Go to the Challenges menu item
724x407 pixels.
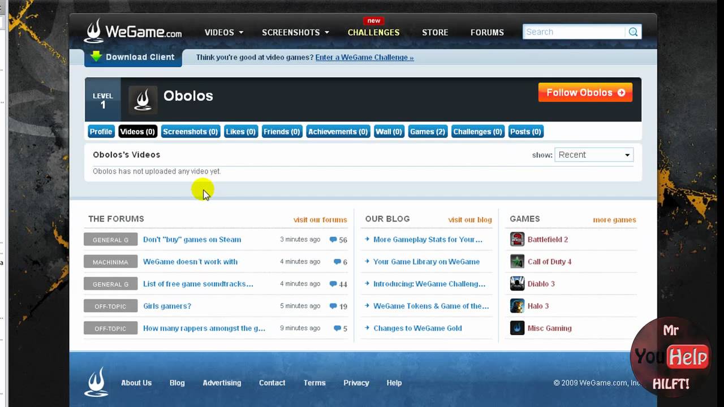click(373, 32)
